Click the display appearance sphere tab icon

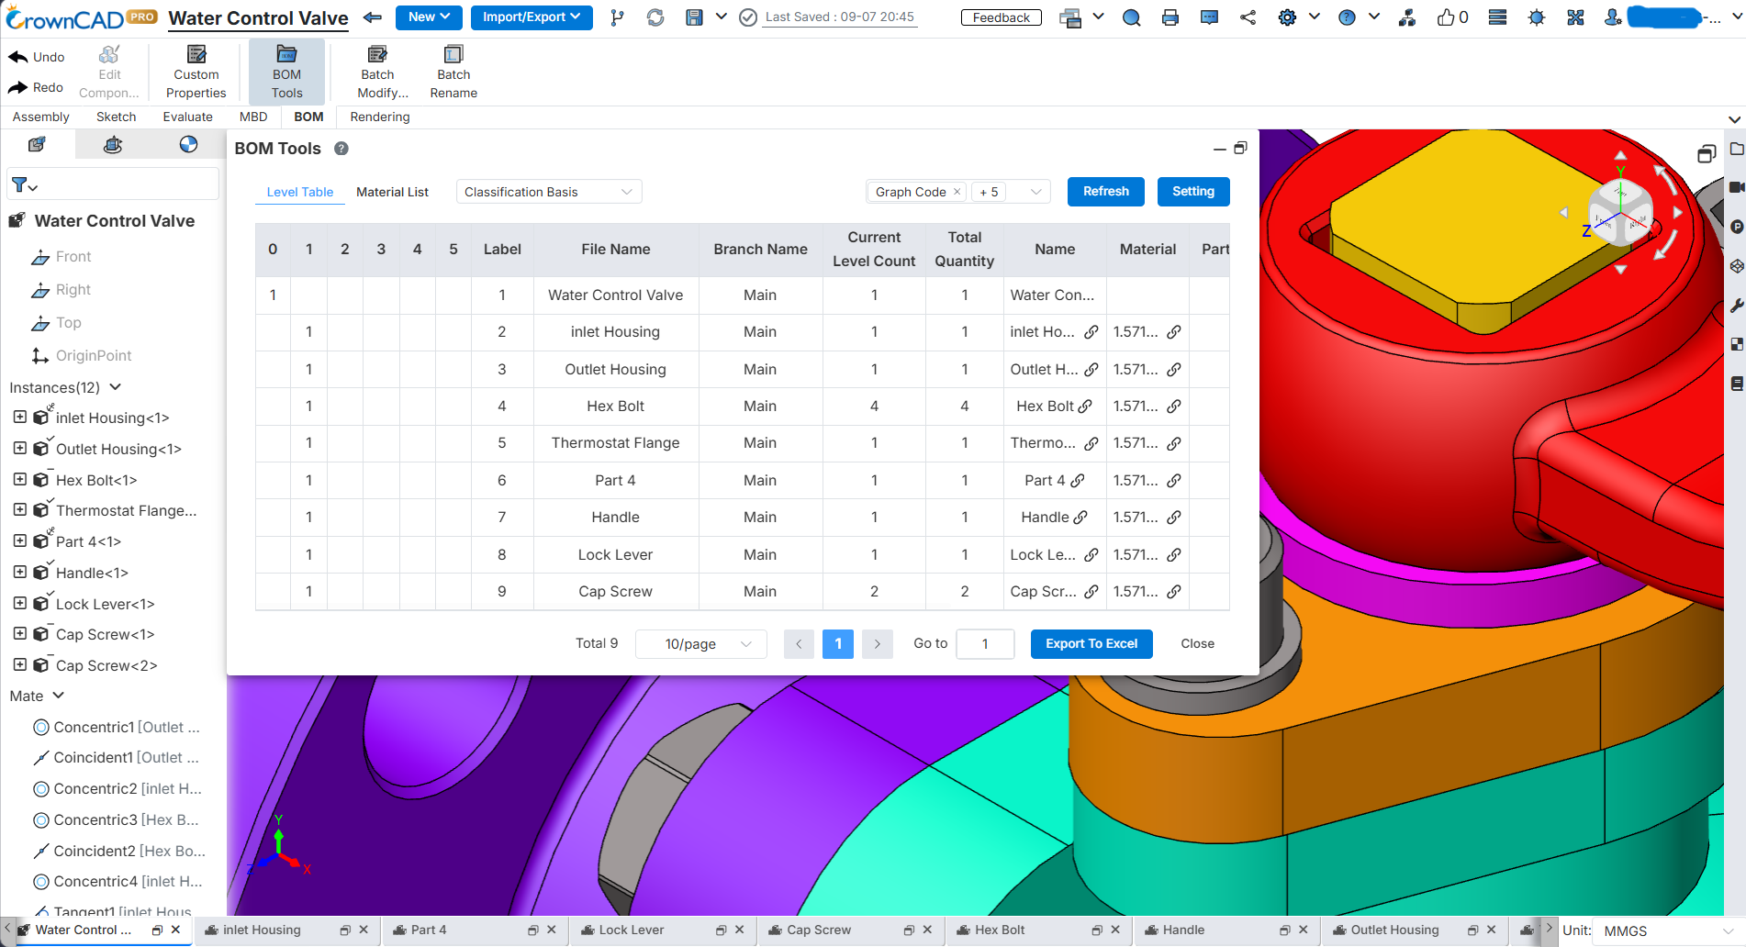pos(188,144)
